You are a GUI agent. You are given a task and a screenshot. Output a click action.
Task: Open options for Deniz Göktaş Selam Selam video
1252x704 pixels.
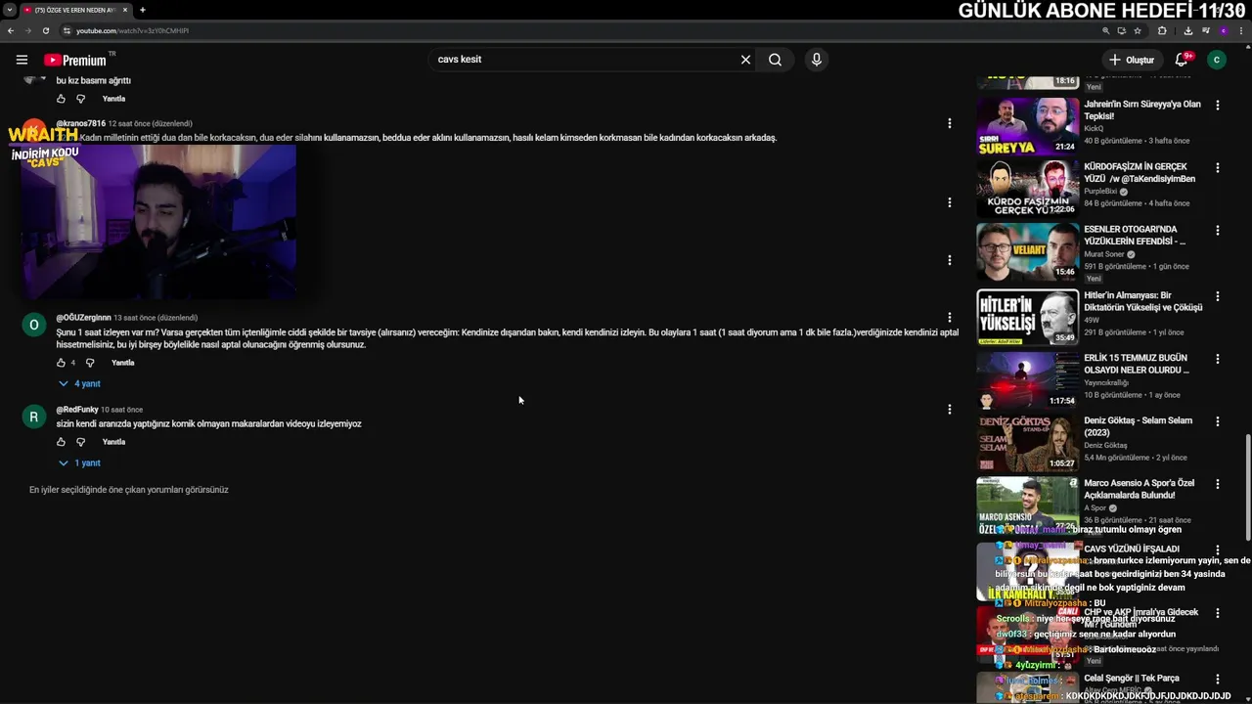1218,421
